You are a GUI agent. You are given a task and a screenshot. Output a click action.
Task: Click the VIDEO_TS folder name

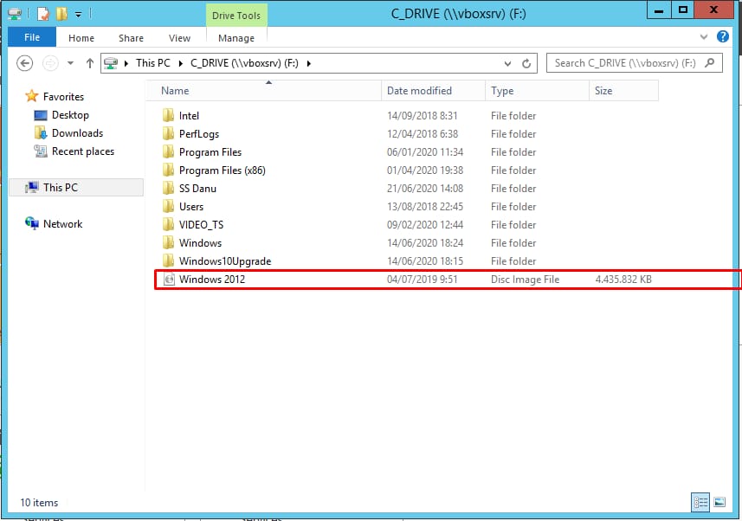click(x=201, y=225)
